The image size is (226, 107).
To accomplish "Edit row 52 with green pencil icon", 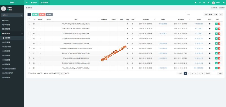I will point(216,53).
